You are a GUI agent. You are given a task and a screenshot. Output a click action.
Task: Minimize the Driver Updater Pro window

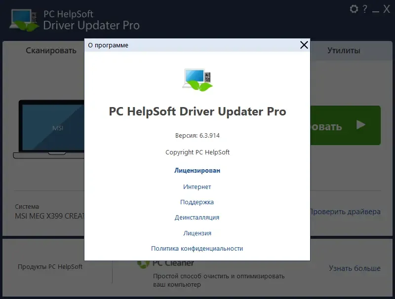(376, 11)
